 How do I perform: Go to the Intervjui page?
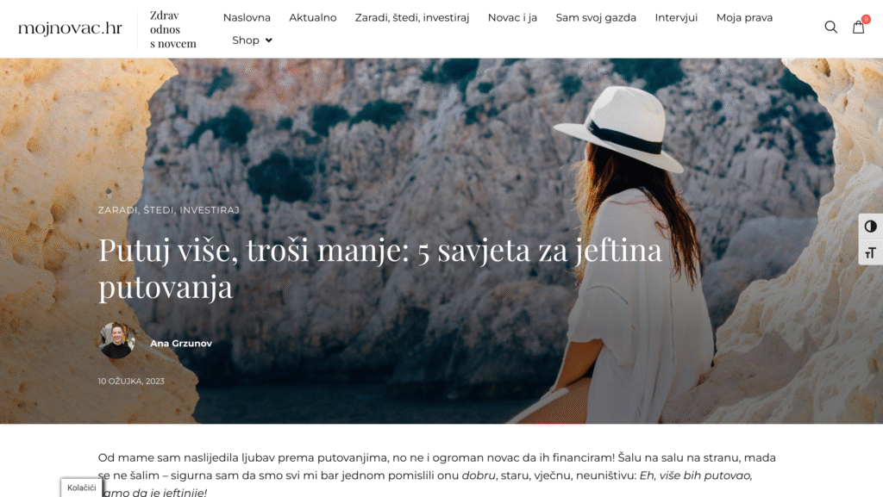pyautogui.click(x=676, y=18)
